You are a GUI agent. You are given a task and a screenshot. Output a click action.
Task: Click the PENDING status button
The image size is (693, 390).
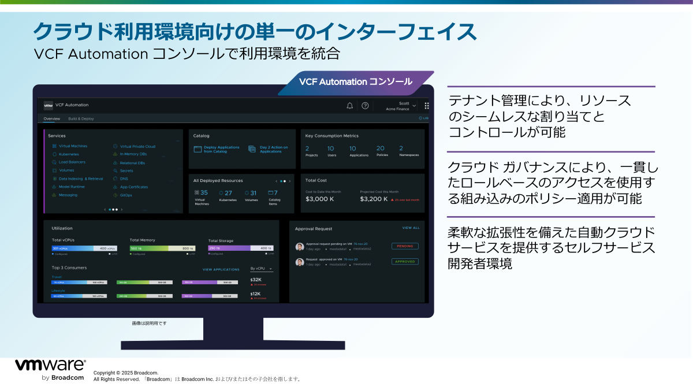(405, 246)
